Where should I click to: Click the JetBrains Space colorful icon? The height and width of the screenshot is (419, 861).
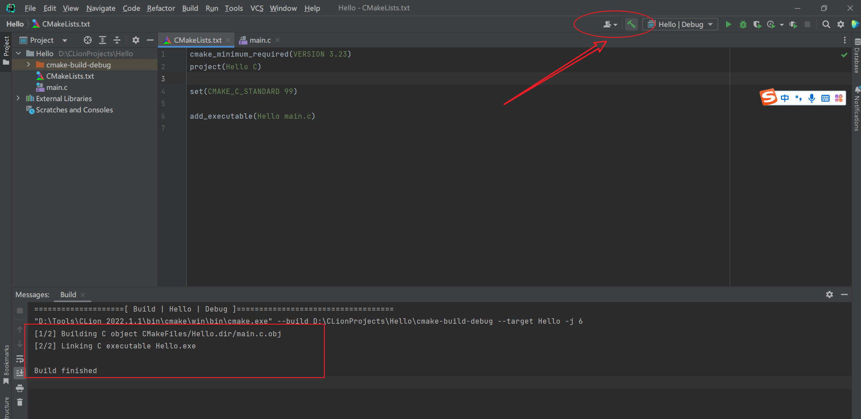click(x=855, y=24)
